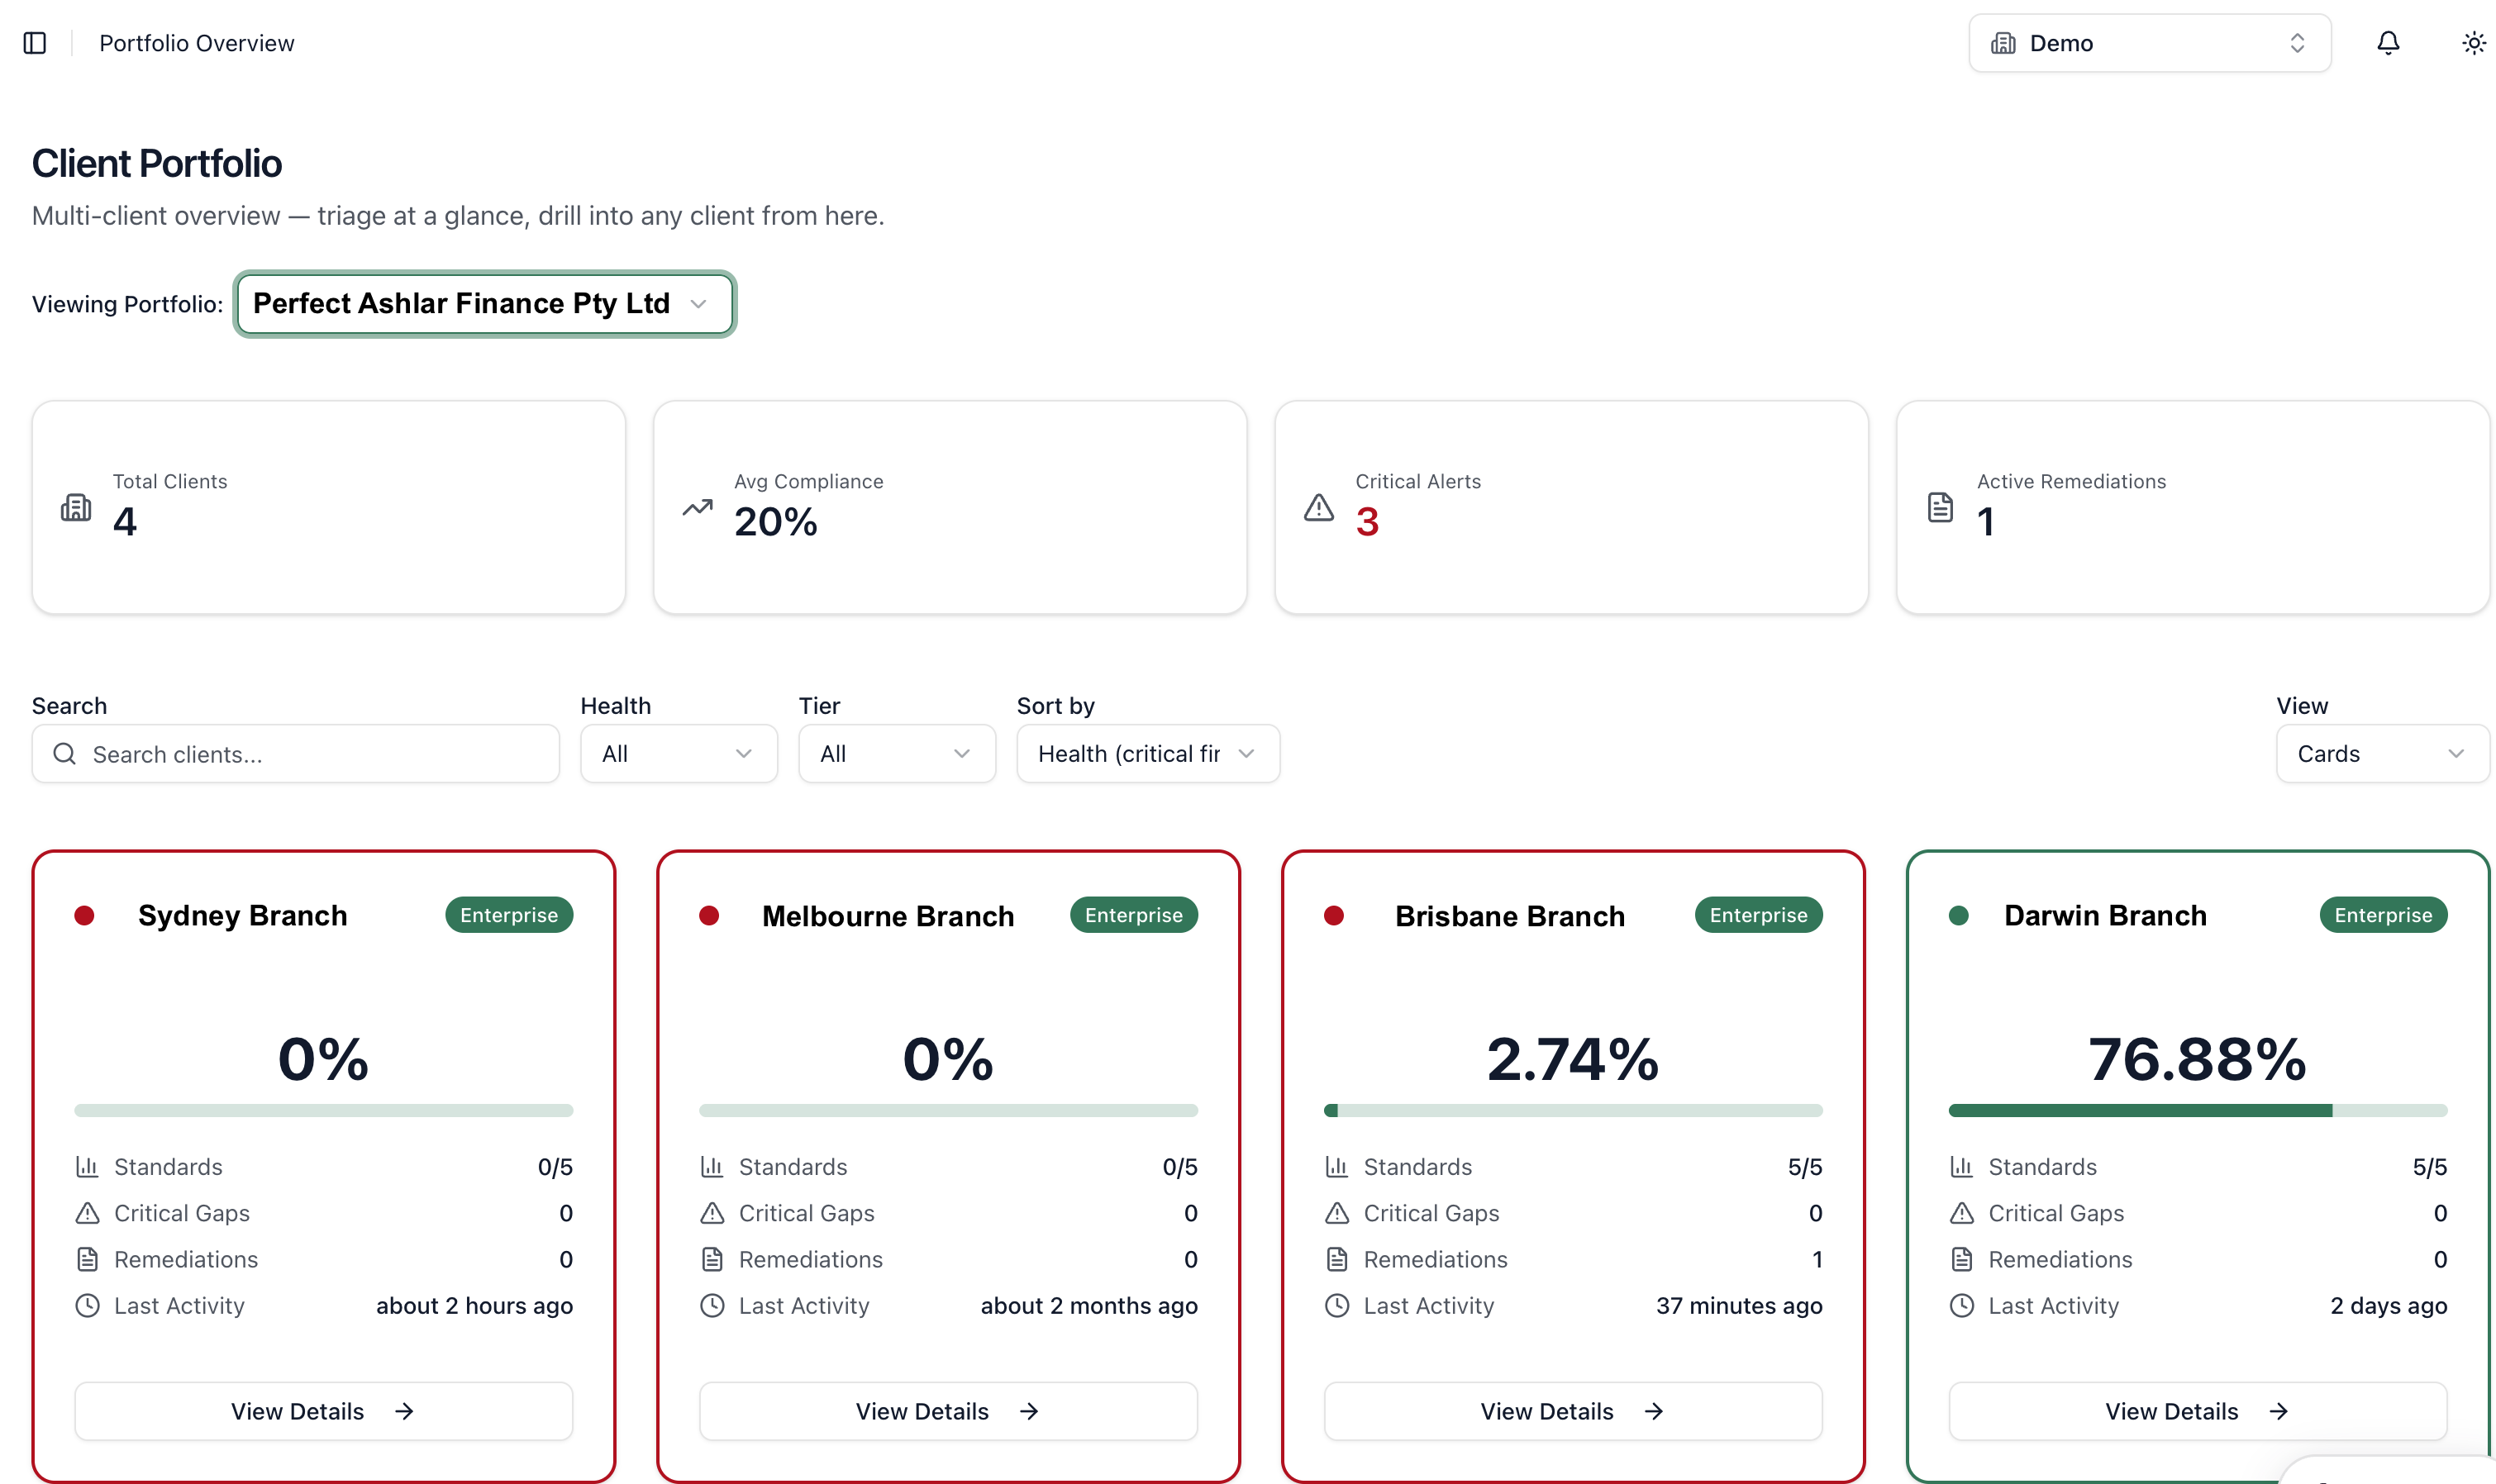
Task: Click Darwin Branch Enterprise badge
Action: click(2383, 915)
